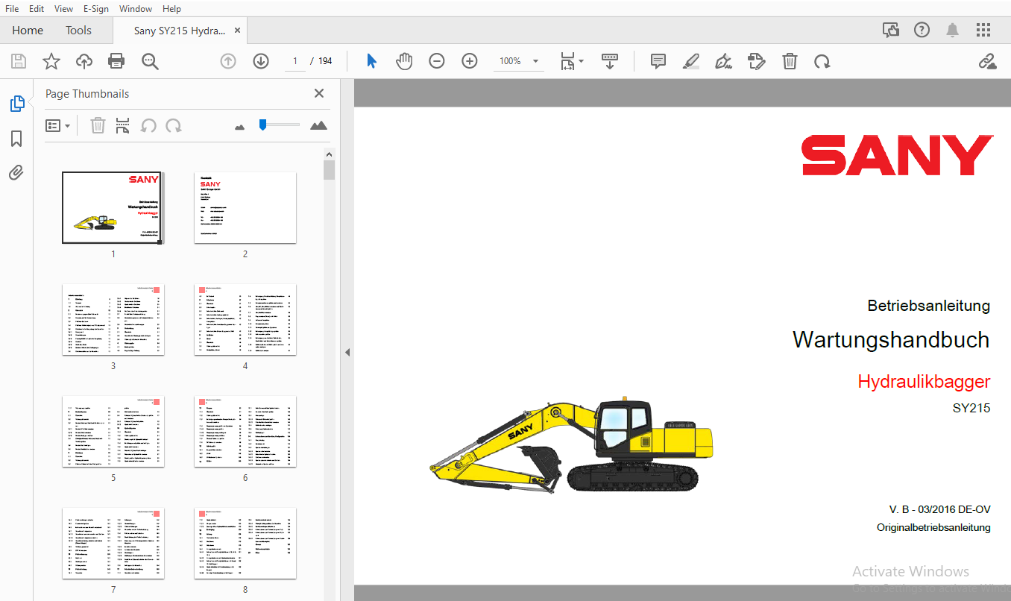Close the Sany SY215 document tab

(x=237, y=31)
